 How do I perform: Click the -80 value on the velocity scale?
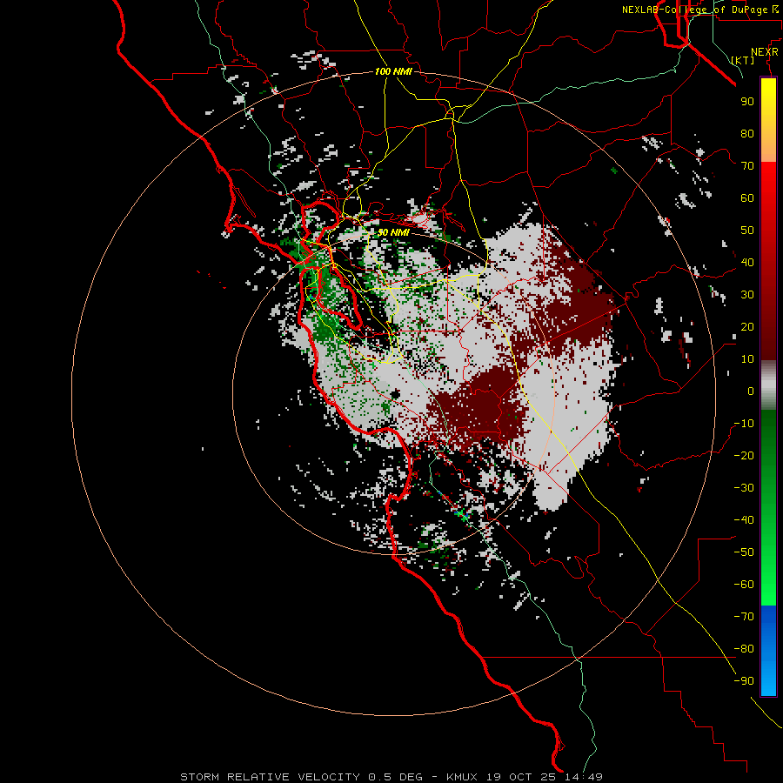[744, 649]
